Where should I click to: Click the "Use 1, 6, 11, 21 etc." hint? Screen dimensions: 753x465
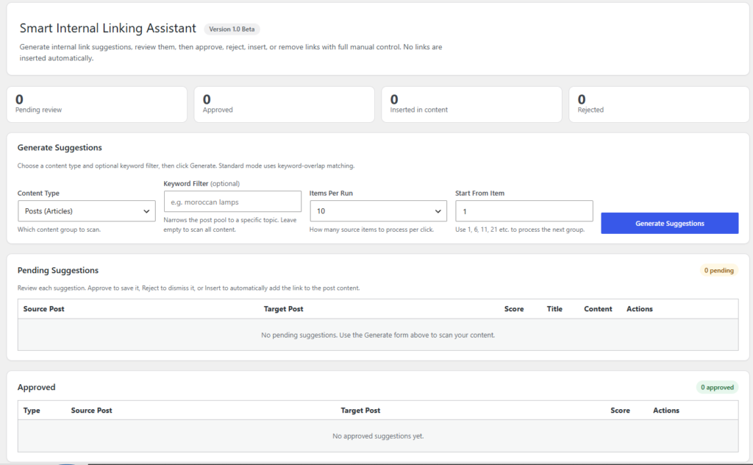click(x=520, y=230)
